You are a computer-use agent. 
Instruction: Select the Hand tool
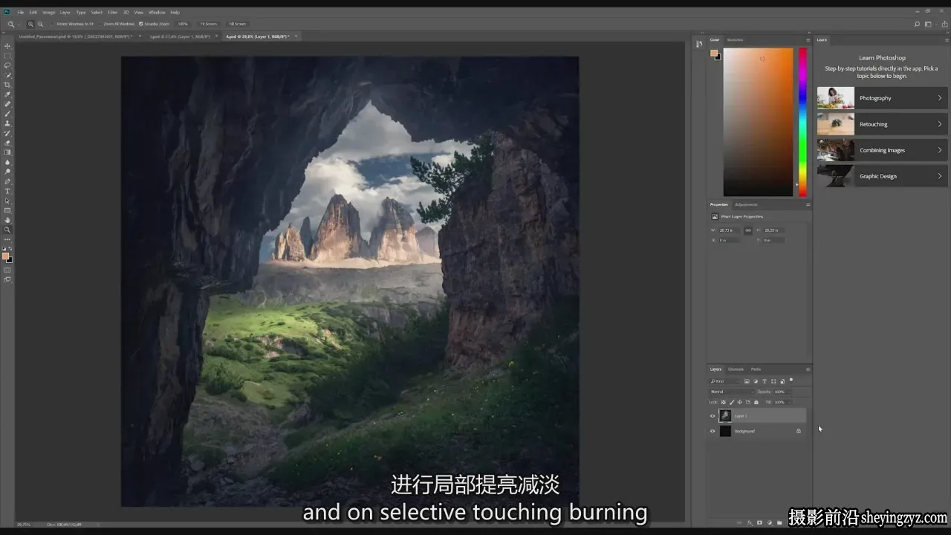coord(7,220)
